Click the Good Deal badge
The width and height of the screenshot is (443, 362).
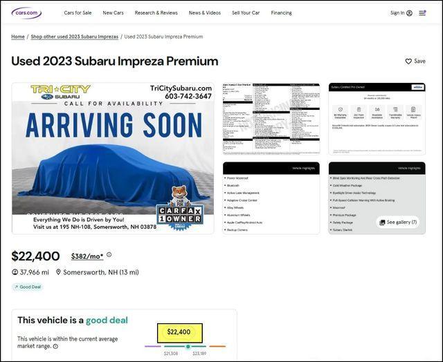28,287
